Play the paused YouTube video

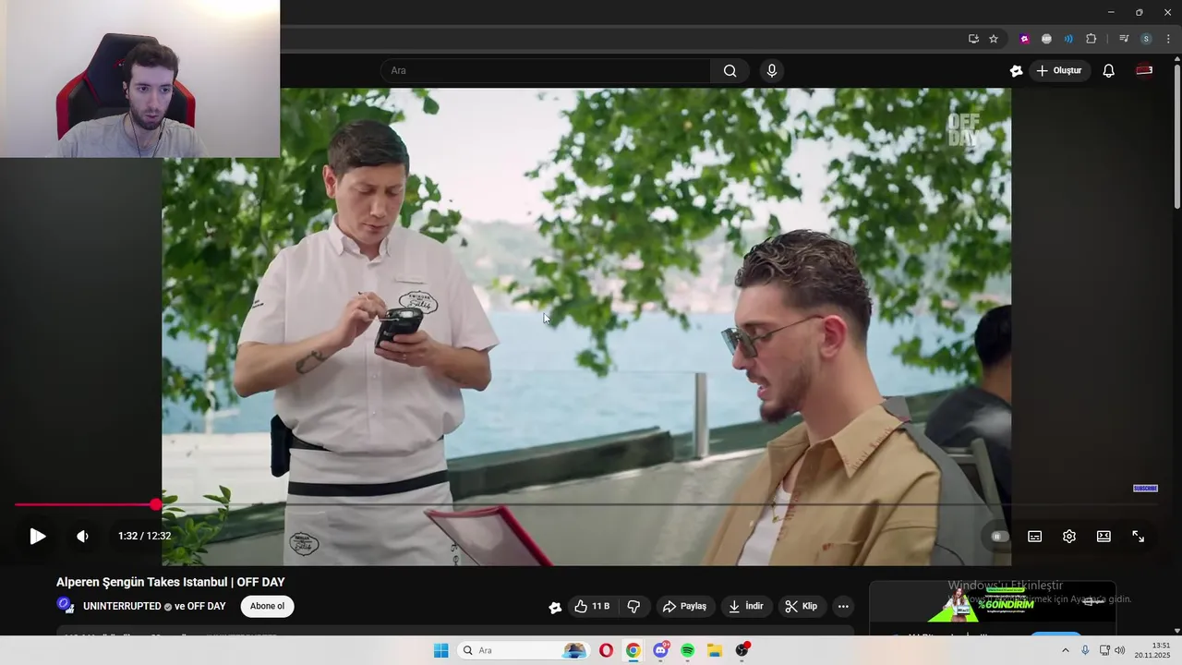pyautogui.click(x=37, y=537)
